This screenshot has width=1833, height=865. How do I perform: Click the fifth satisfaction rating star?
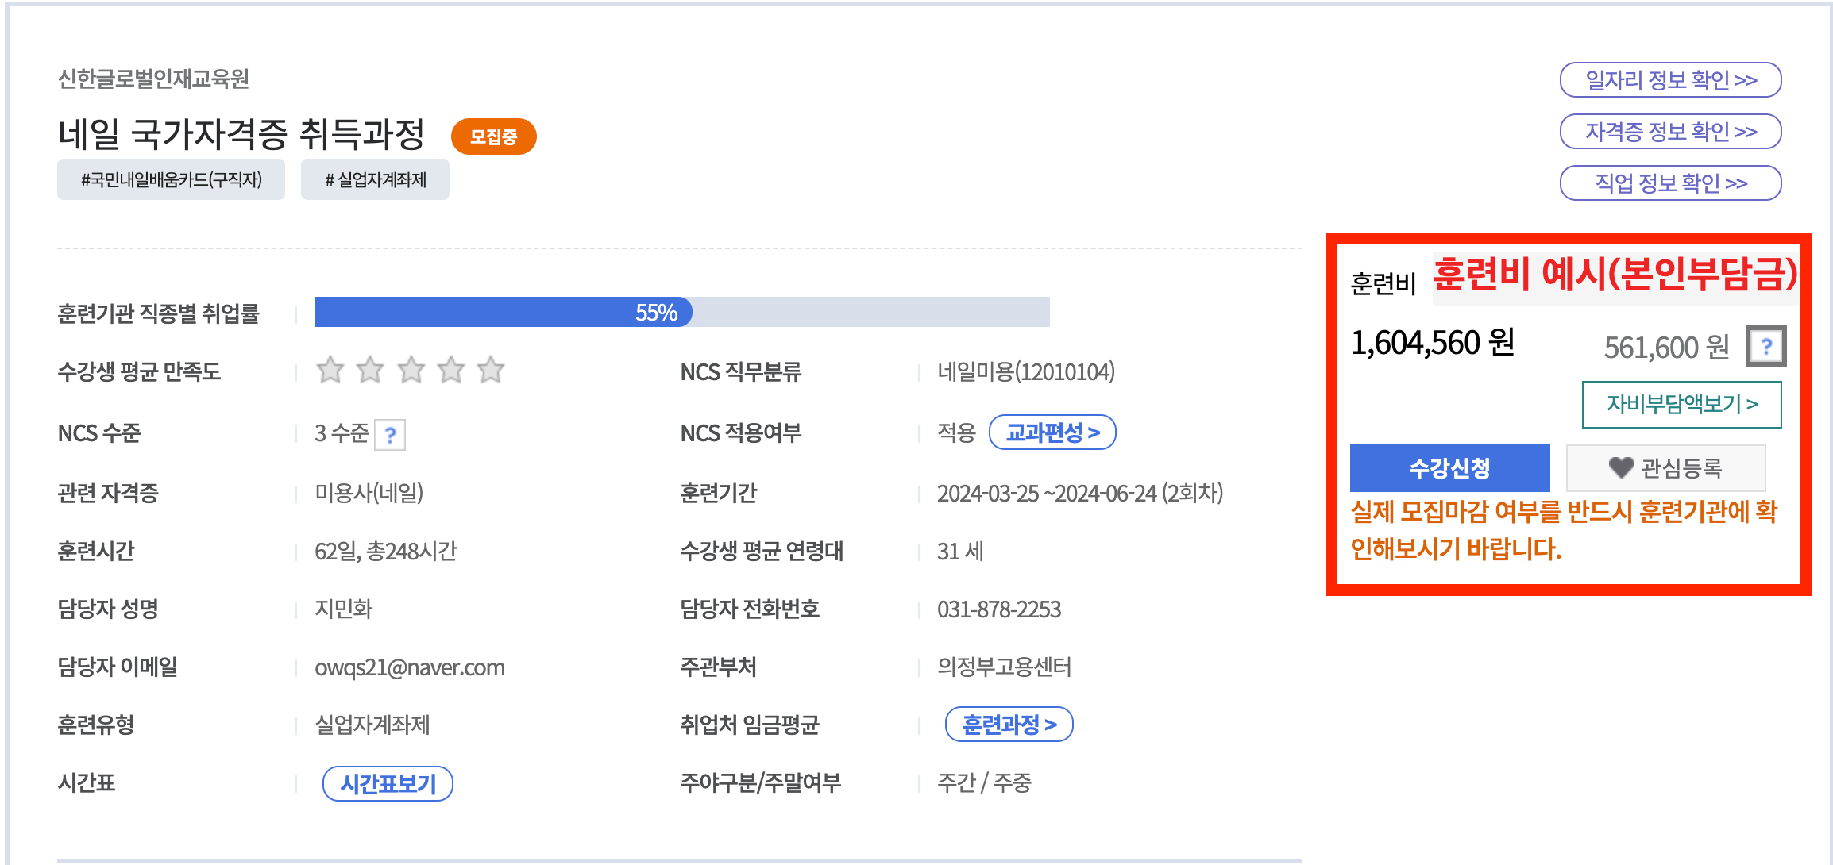coord(491,370)
